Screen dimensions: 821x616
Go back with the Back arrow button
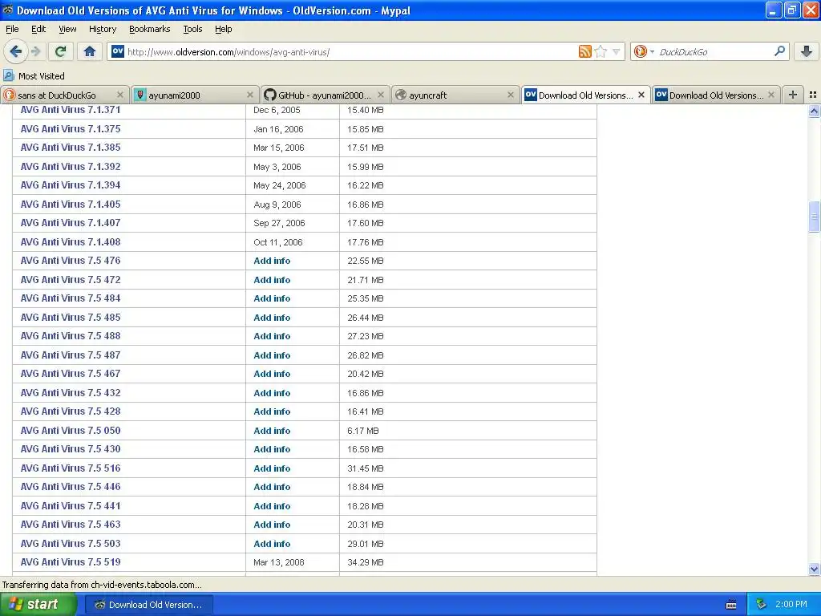16,51
